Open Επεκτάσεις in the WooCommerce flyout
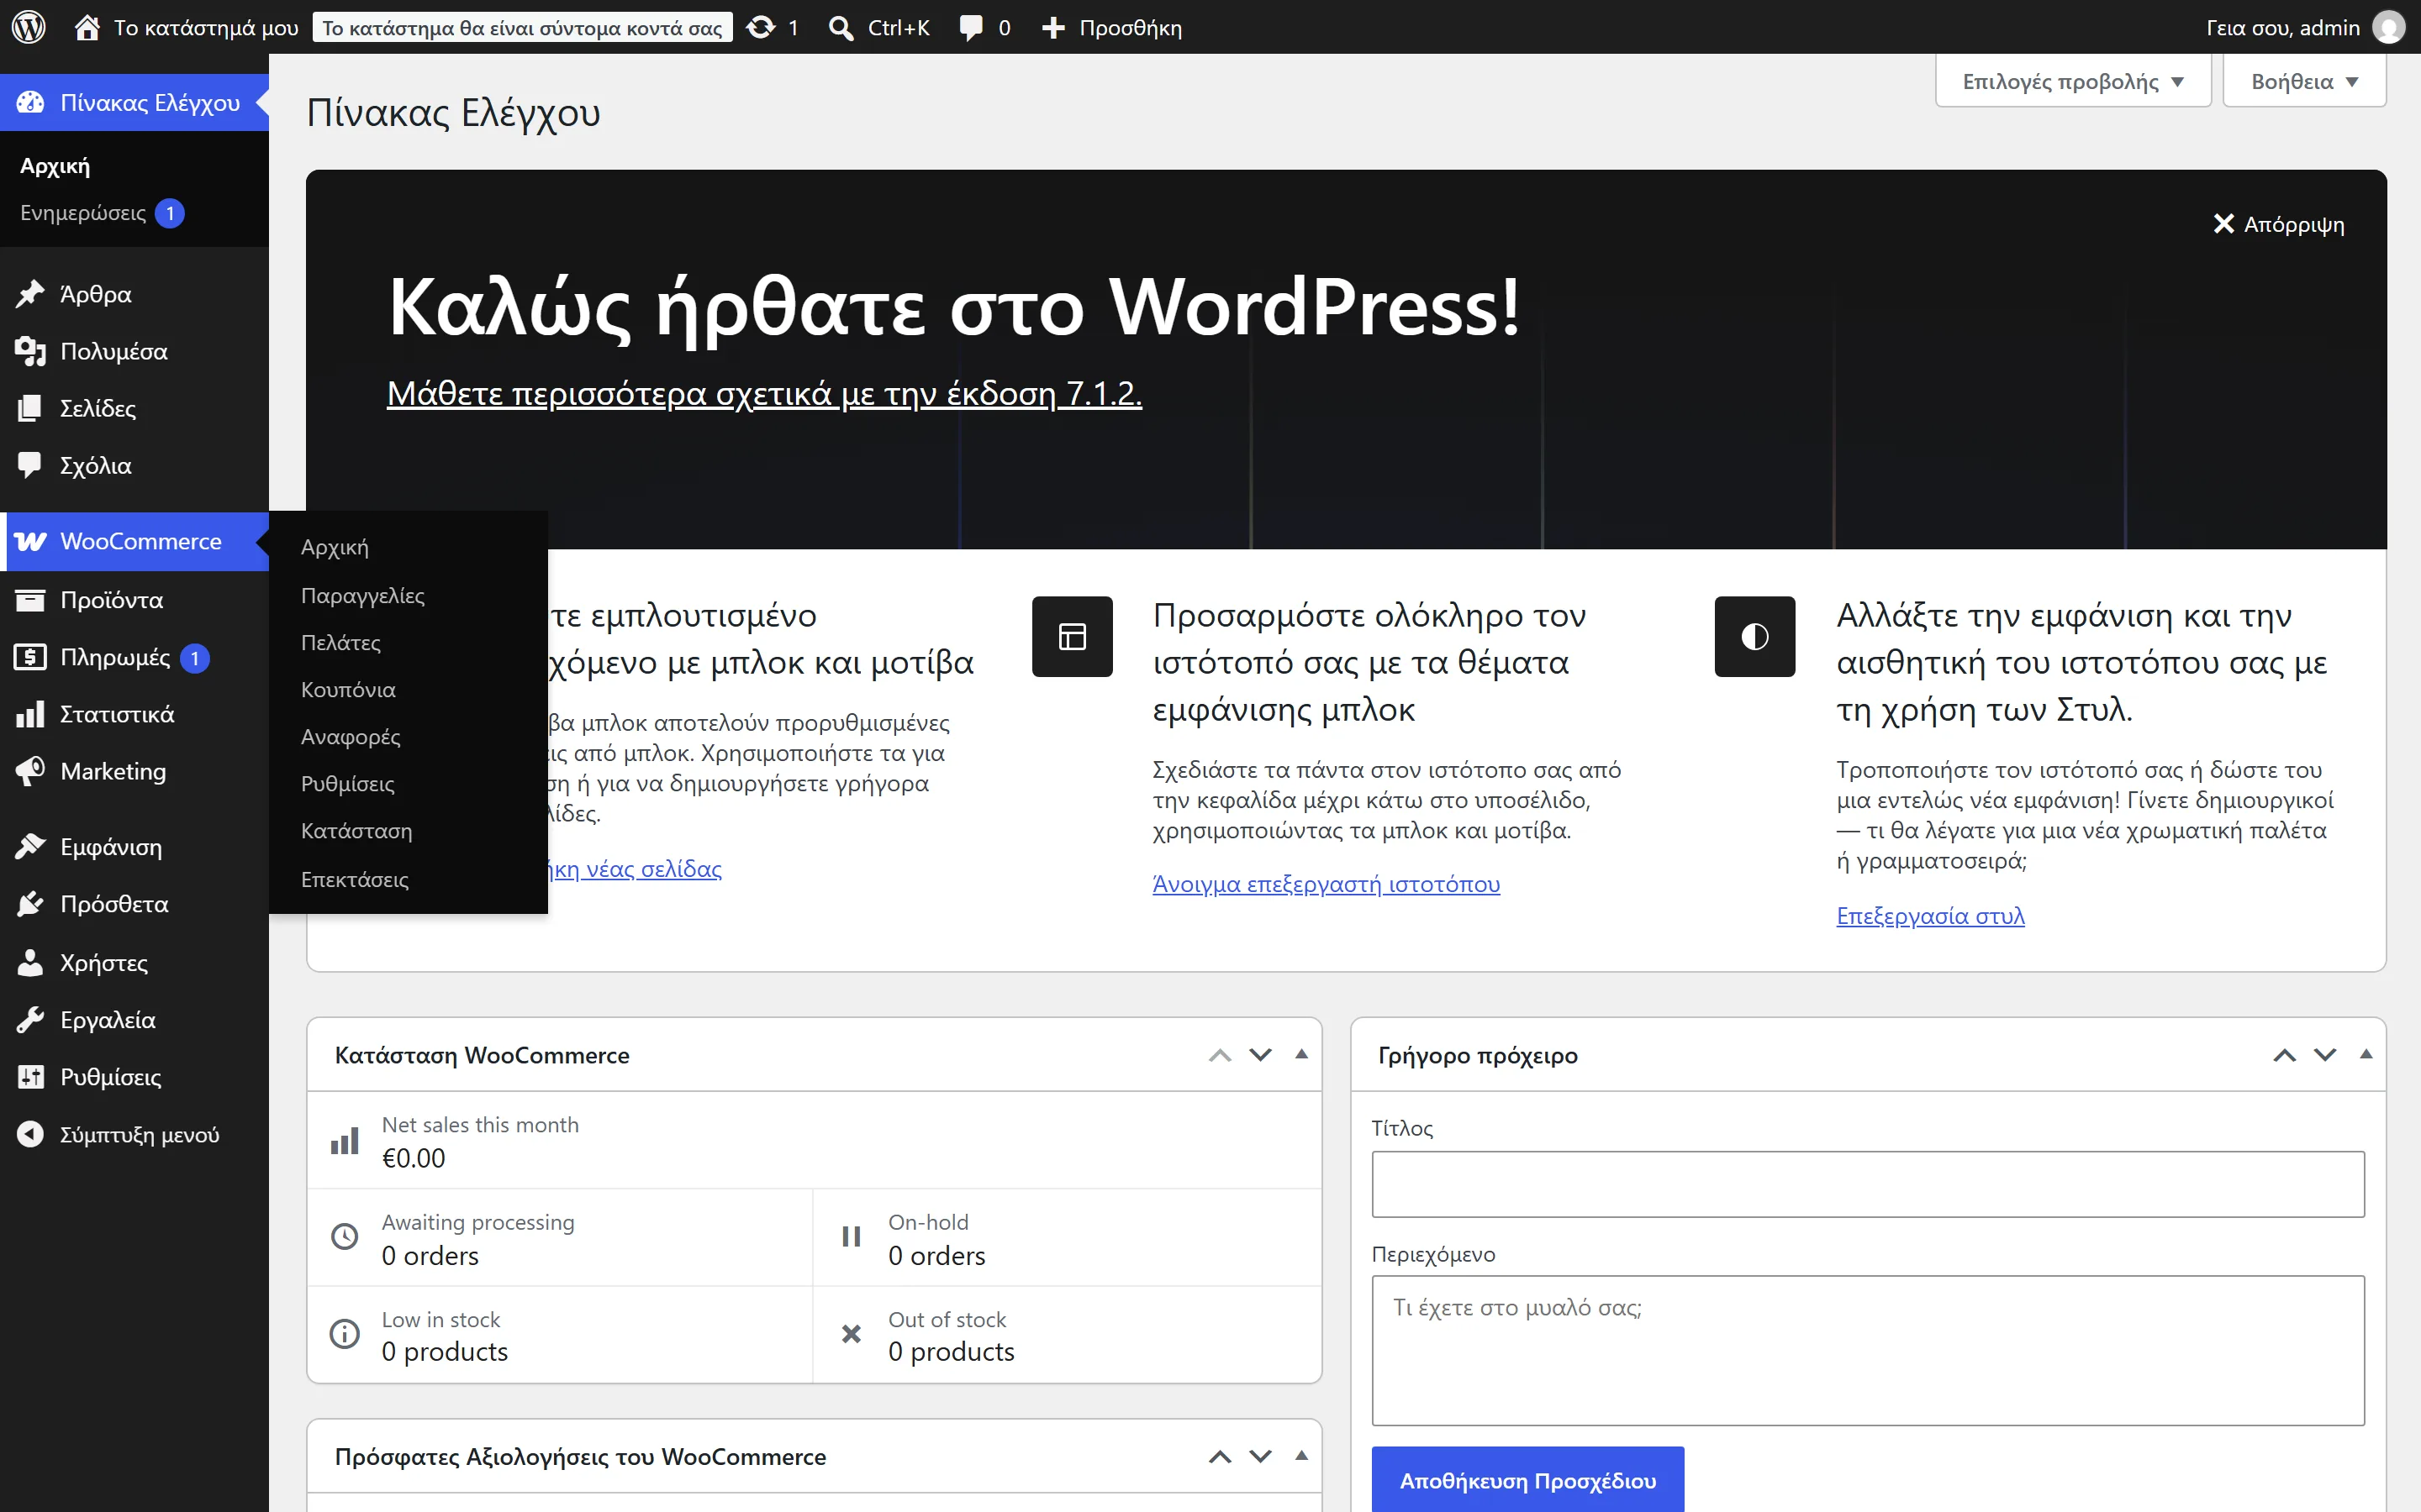The width and height of the screenshot is (2421, 1512). [409, 879]
